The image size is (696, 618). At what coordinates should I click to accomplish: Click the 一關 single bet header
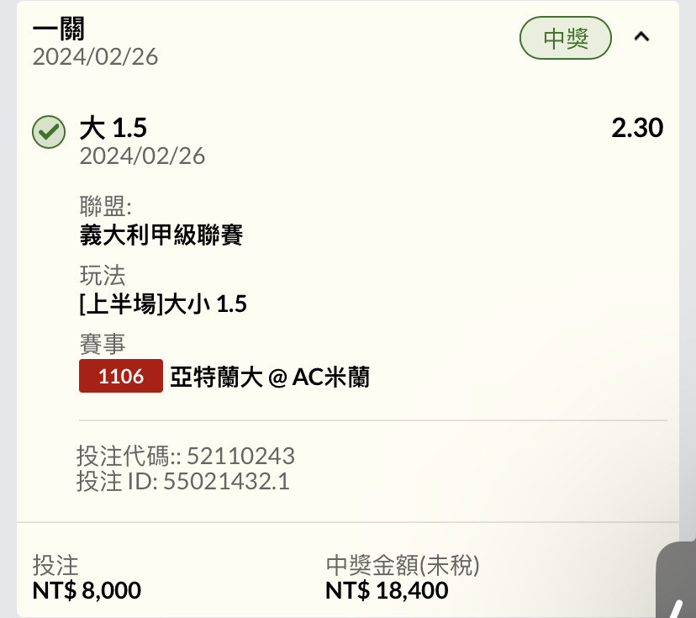[58, 29]
